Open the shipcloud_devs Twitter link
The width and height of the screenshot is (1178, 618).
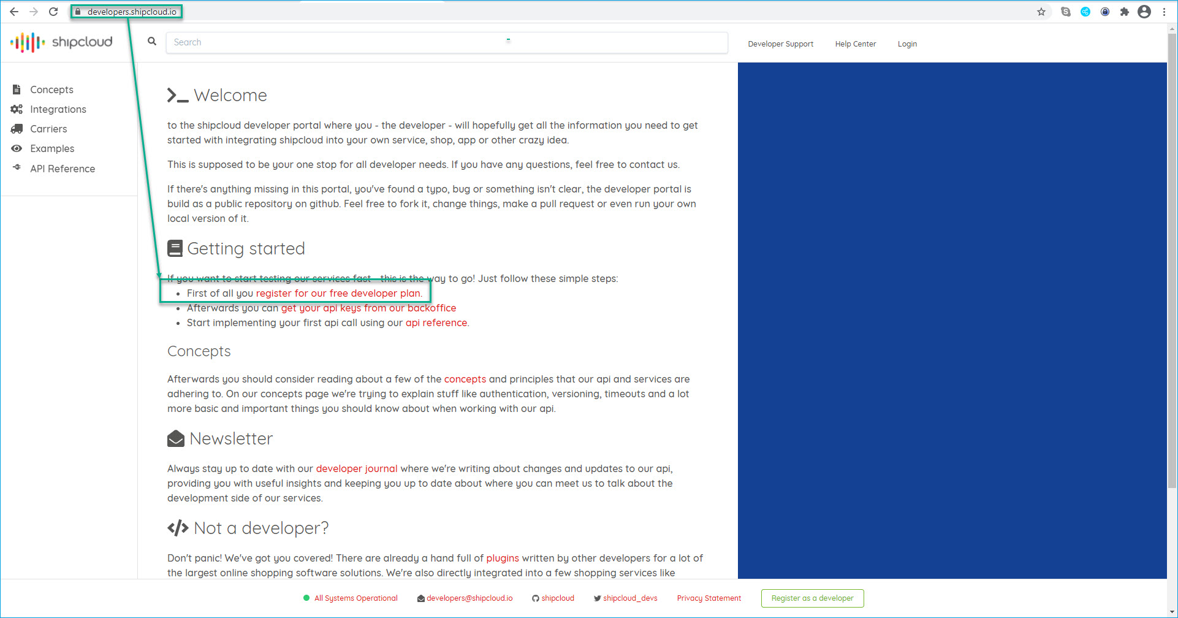pos(630,598)
